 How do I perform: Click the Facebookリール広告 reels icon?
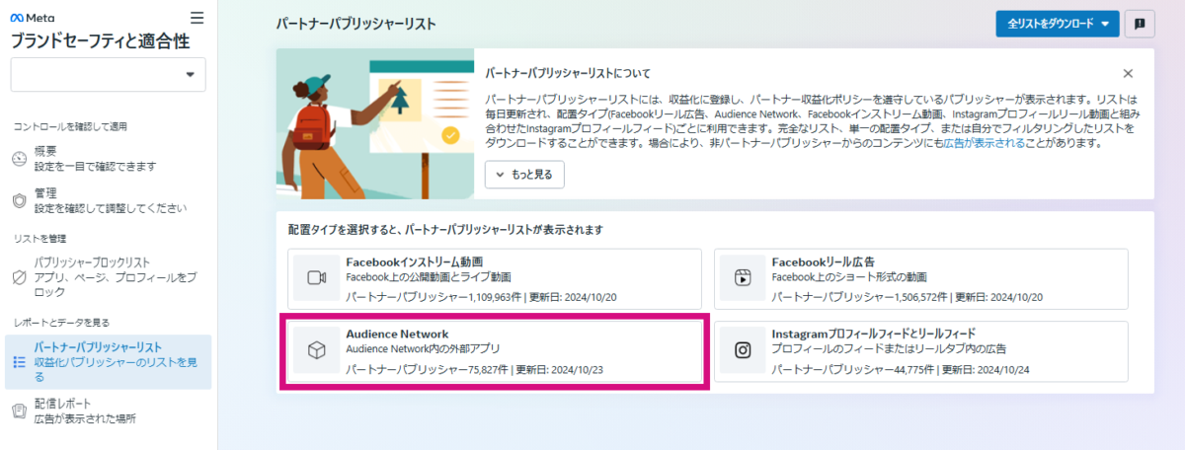[743, 277]
